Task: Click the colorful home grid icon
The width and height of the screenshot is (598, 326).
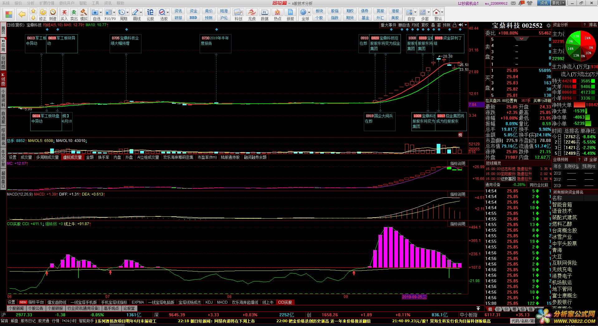Action: point(9,14)
